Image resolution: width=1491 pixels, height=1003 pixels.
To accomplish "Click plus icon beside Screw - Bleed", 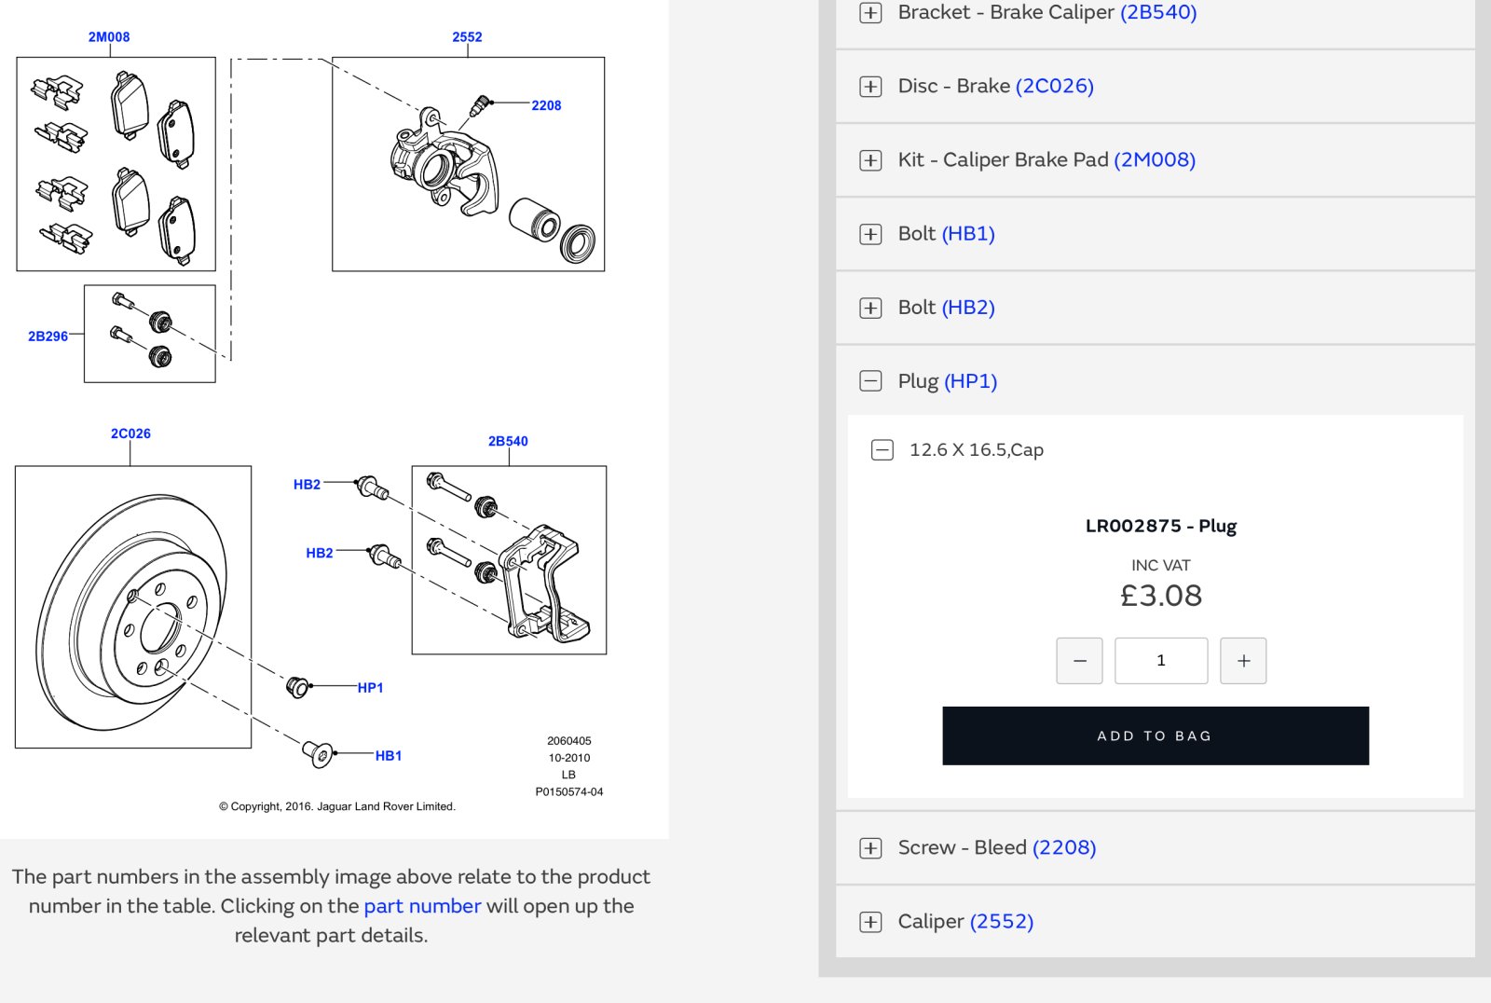I will click(x=870, y=847).
